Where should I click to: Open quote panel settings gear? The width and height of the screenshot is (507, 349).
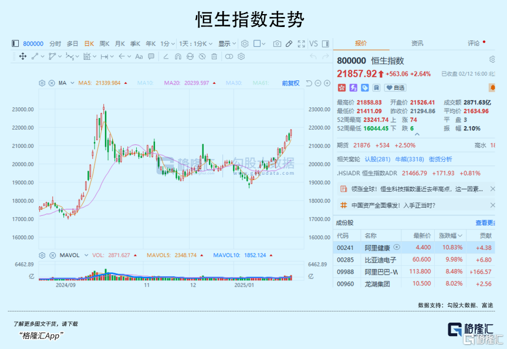[492, 59]
